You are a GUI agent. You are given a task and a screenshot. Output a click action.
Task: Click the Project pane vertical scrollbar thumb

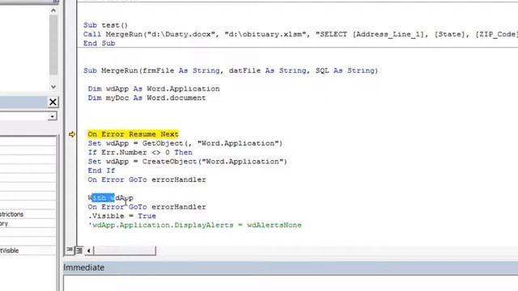click(x=53, y=44)
